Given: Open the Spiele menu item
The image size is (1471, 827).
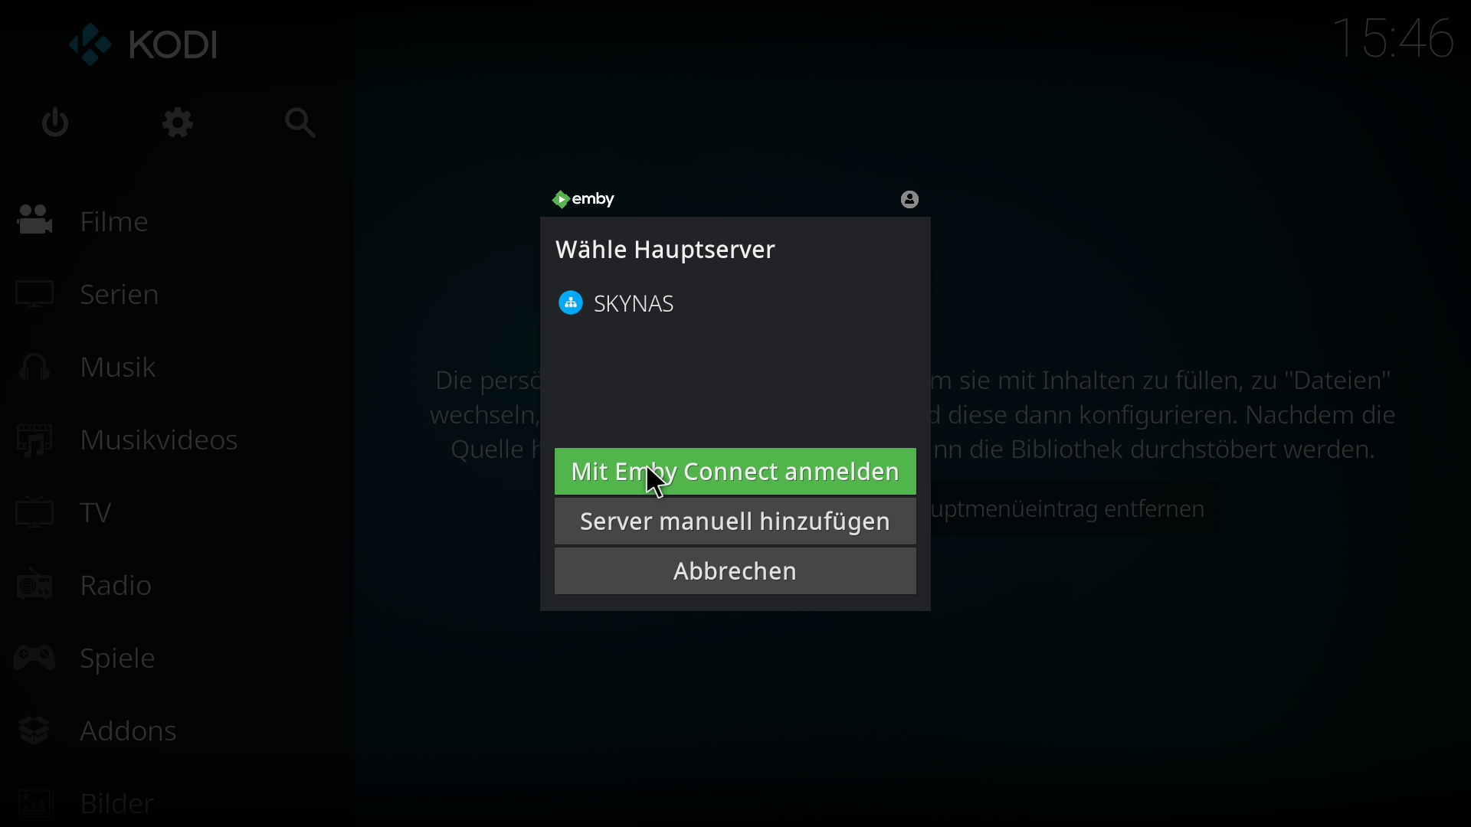Looking at the screenshot, I should 176,658.
